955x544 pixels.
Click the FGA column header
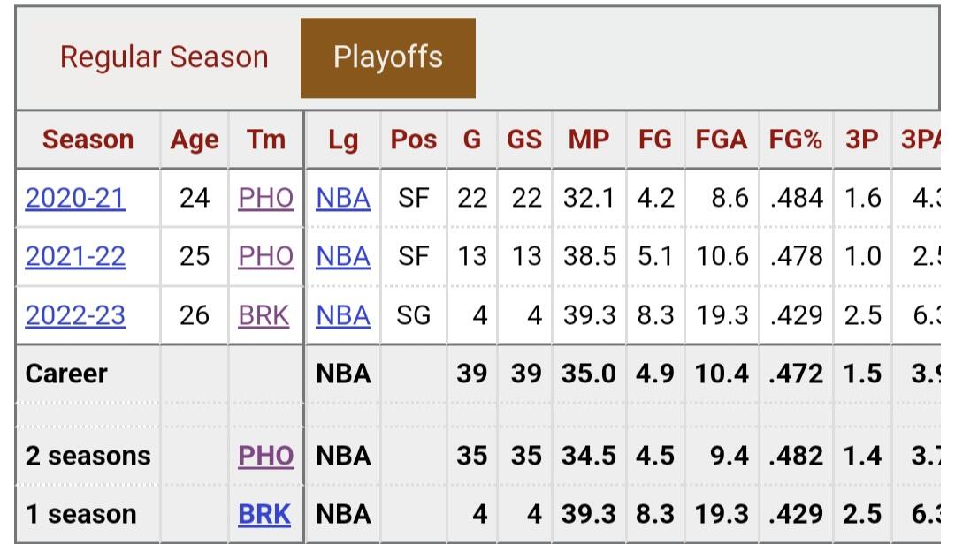click(x=722, y=140)
